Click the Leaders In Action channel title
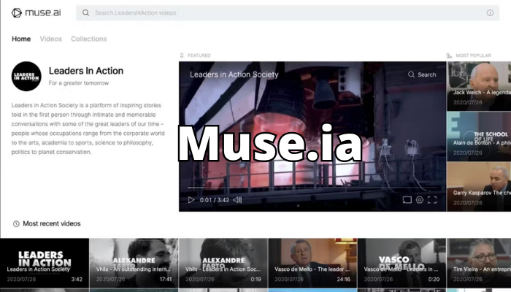The height and width of the screenshot is (292, 511). pyautogui.click(x=86, y=71)
